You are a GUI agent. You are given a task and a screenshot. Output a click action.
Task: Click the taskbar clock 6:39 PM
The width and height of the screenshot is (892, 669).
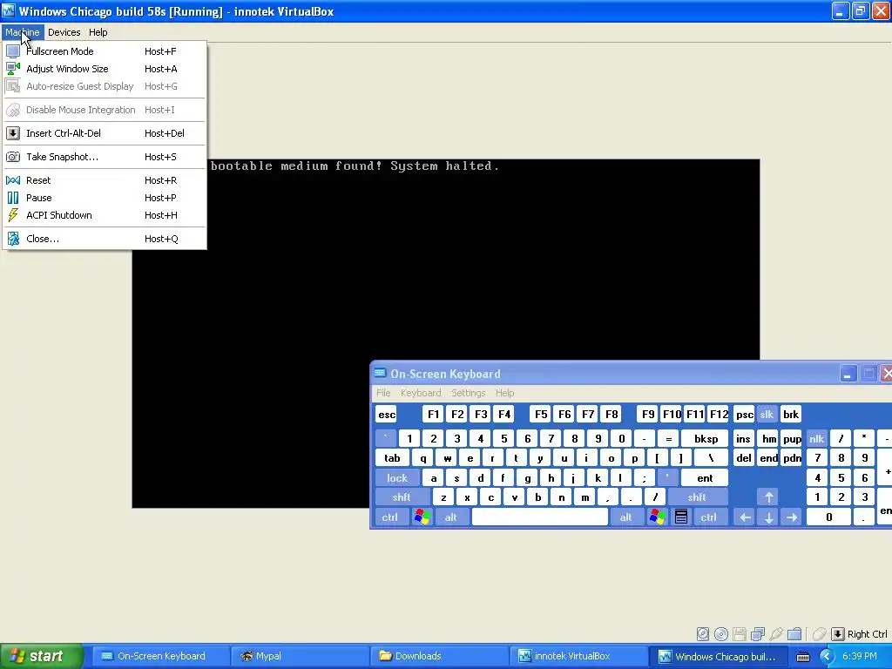860,657
